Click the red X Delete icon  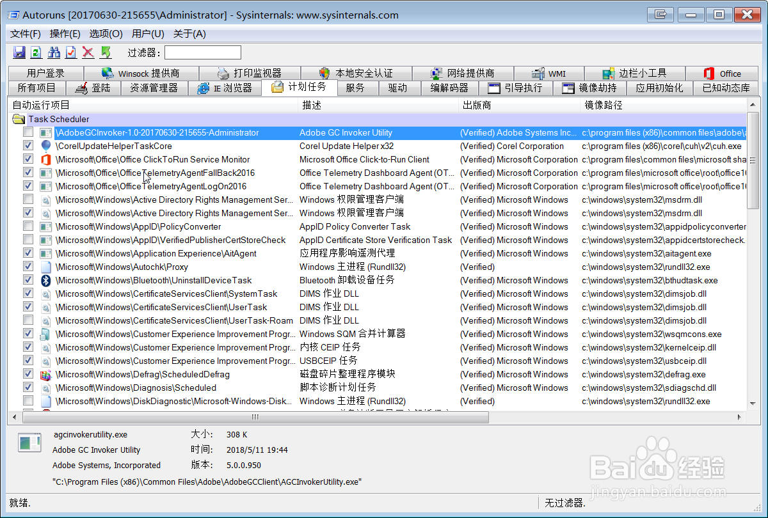[x=88, y=52]
